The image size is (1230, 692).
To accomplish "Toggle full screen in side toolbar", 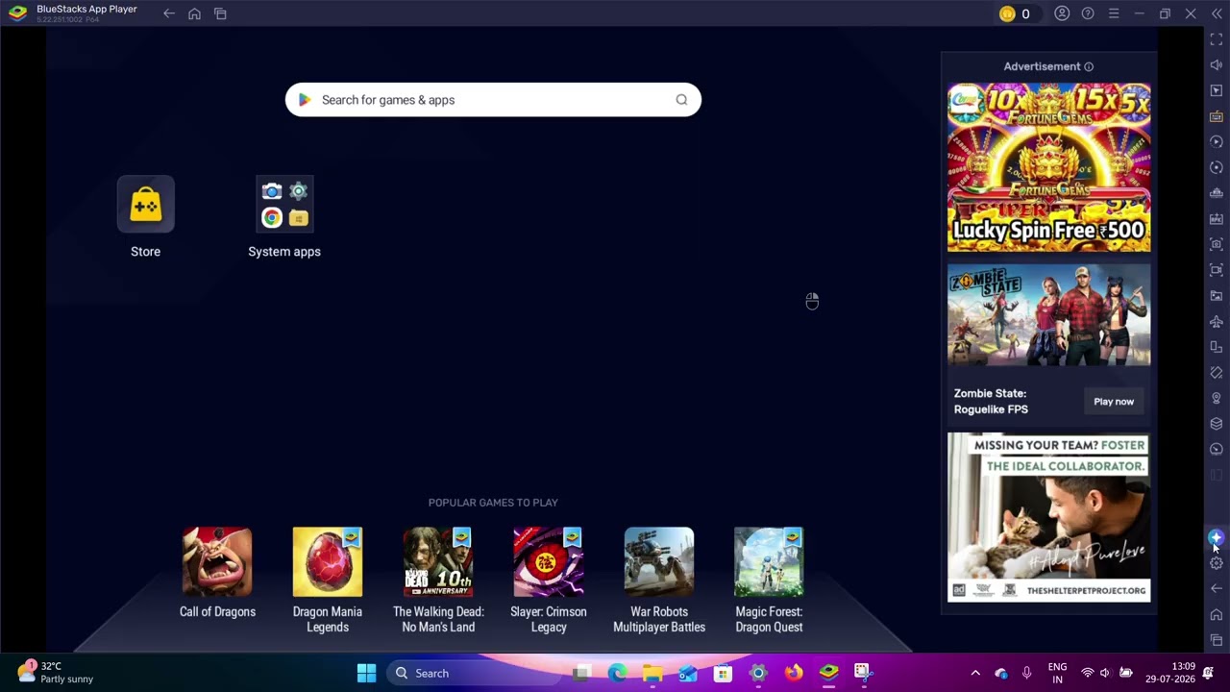I will click(1217, 39).
